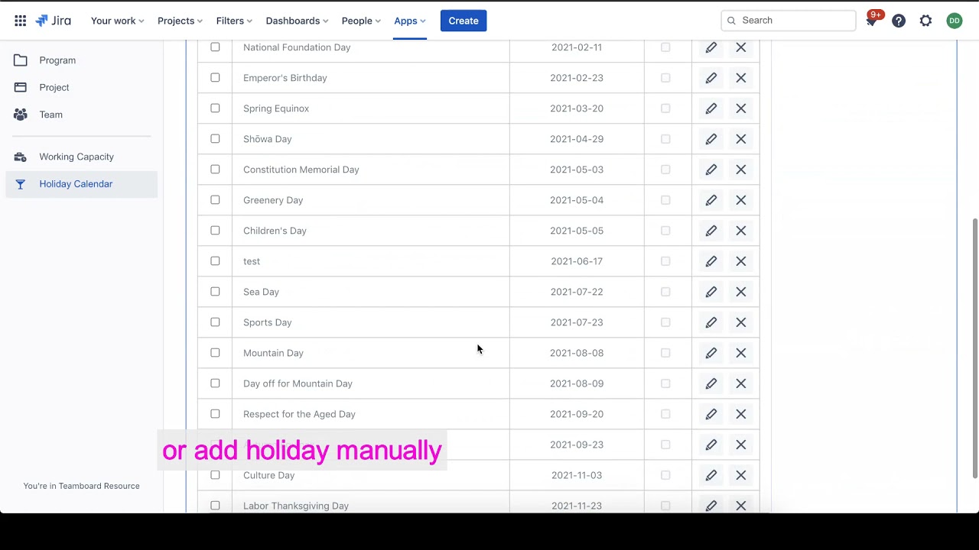
Task: Click You're in Teamboard Resource text
Action: coord(81,486)
